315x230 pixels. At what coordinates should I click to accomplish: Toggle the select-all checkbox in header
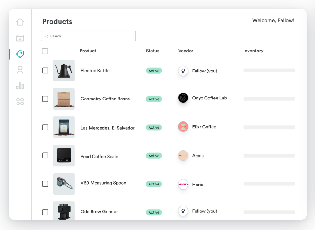[x=45, y=51]
